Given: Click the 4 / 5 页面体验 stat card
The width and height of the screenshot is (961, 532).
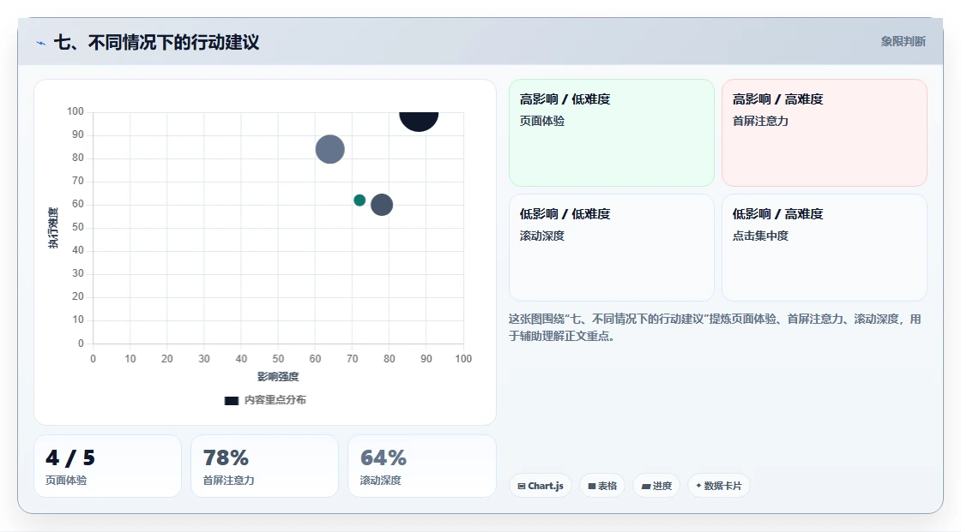Looking at the screenshot, I should click(x=108, y=466).
